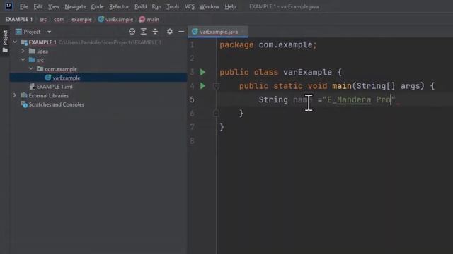Select Scratches and Consoles item
453x254 pixels.
click(52, 104)
